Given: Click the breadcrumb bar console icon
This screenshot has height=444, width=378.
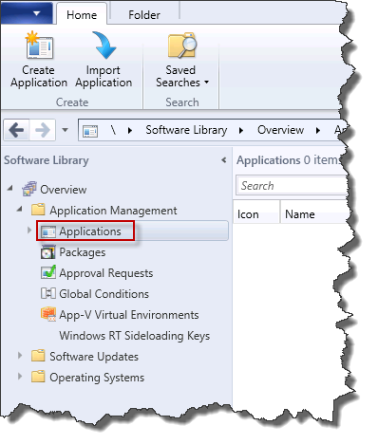Looking at the screenshot, I should pyautogui.click(x=90, y=131).
